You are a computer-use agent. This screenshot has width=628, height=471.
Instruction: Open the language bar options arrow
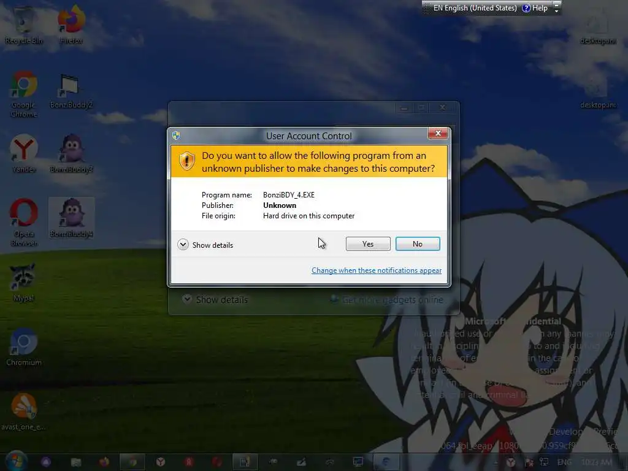click(x=556, y=11)
